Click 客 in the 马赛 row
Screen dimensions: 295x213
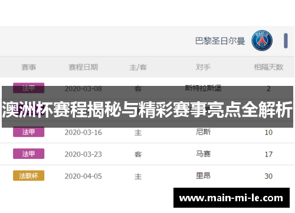pyautogui.click(x=138, y=155)
